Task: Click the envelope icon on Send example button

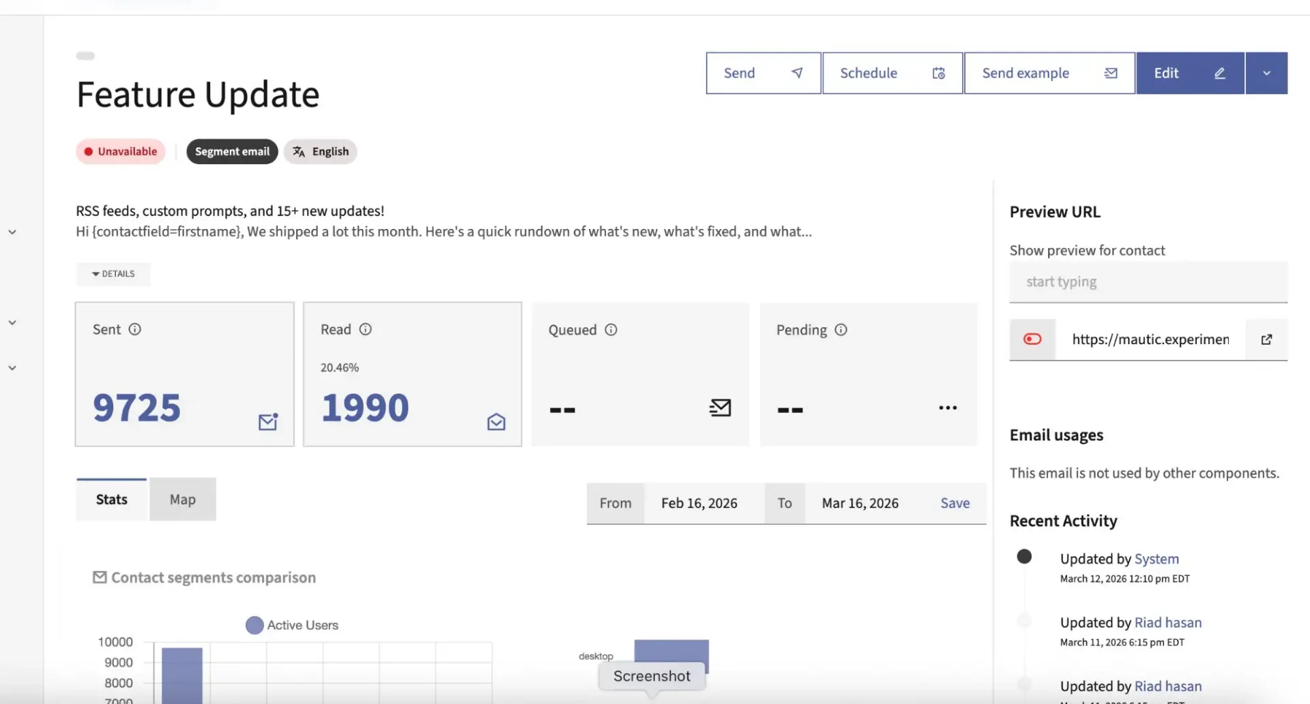Action: point(1111,72)
